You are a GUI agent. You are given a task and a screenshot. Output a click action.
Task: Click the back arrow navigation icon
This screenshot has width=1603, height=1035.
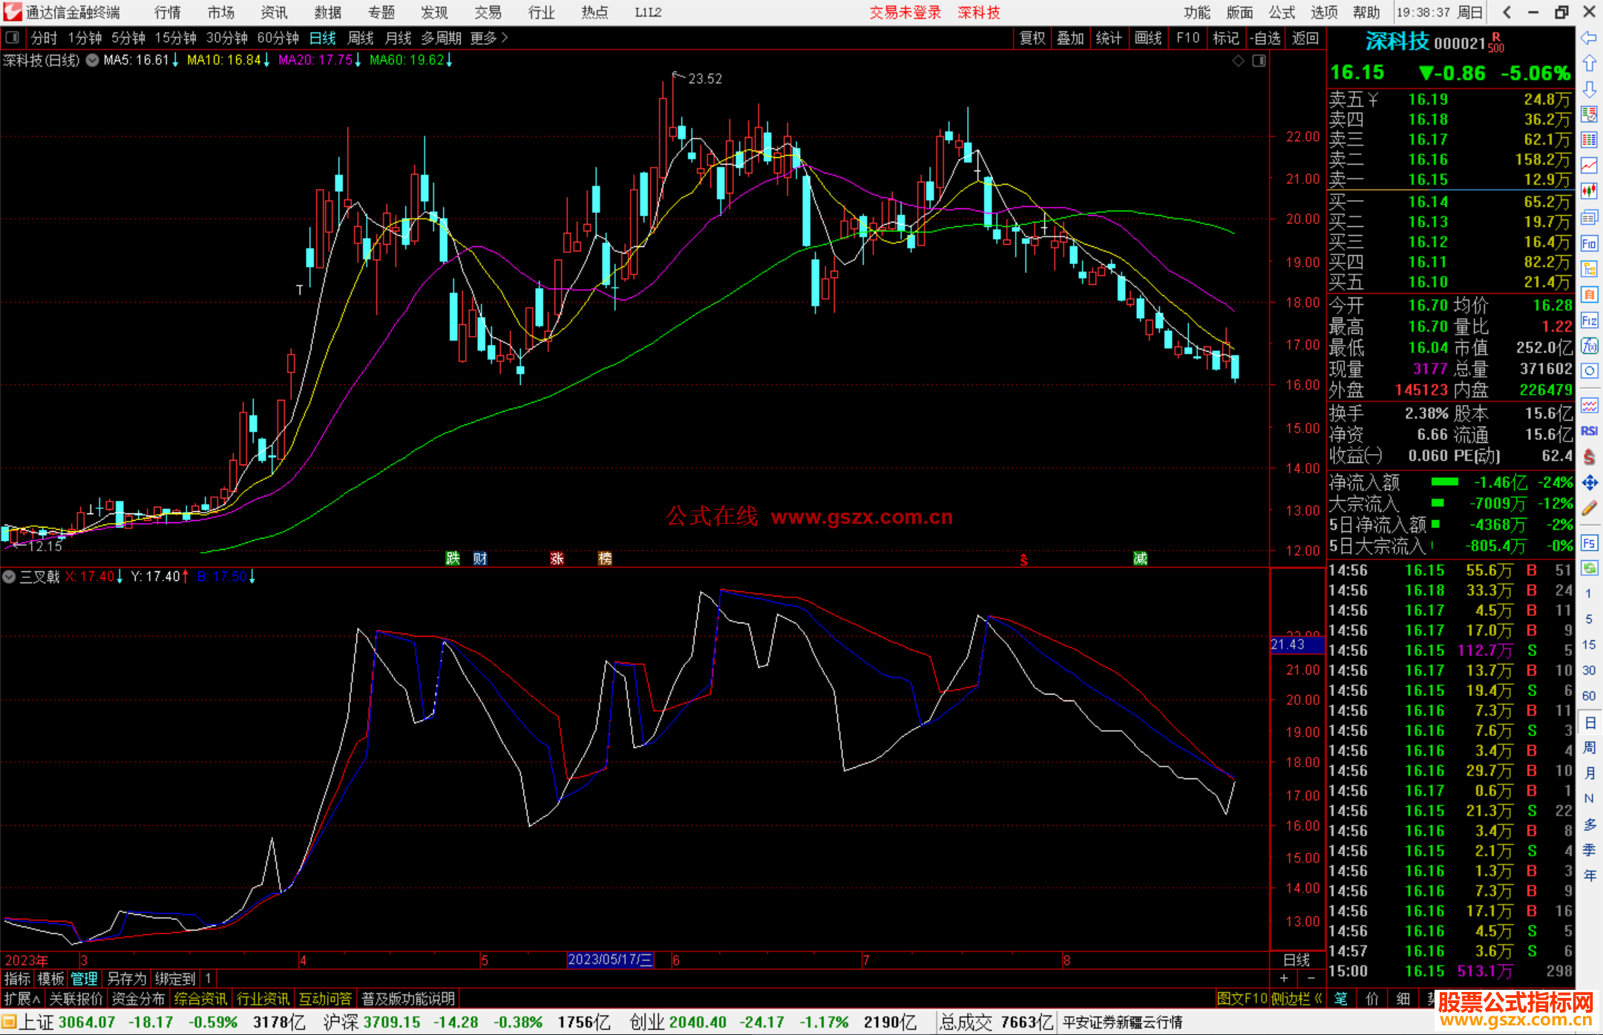1589,38
